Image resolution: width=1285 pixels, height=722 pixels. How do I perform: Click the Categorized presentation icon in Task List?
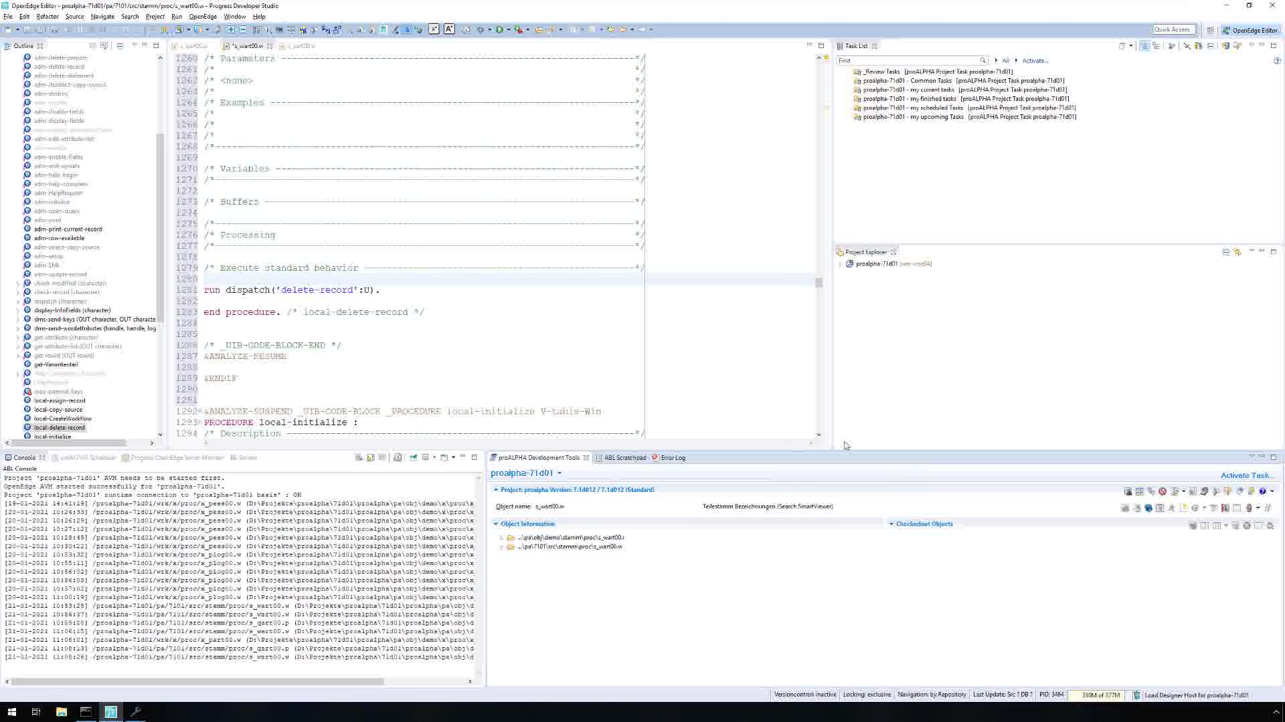pos(1144,46)
